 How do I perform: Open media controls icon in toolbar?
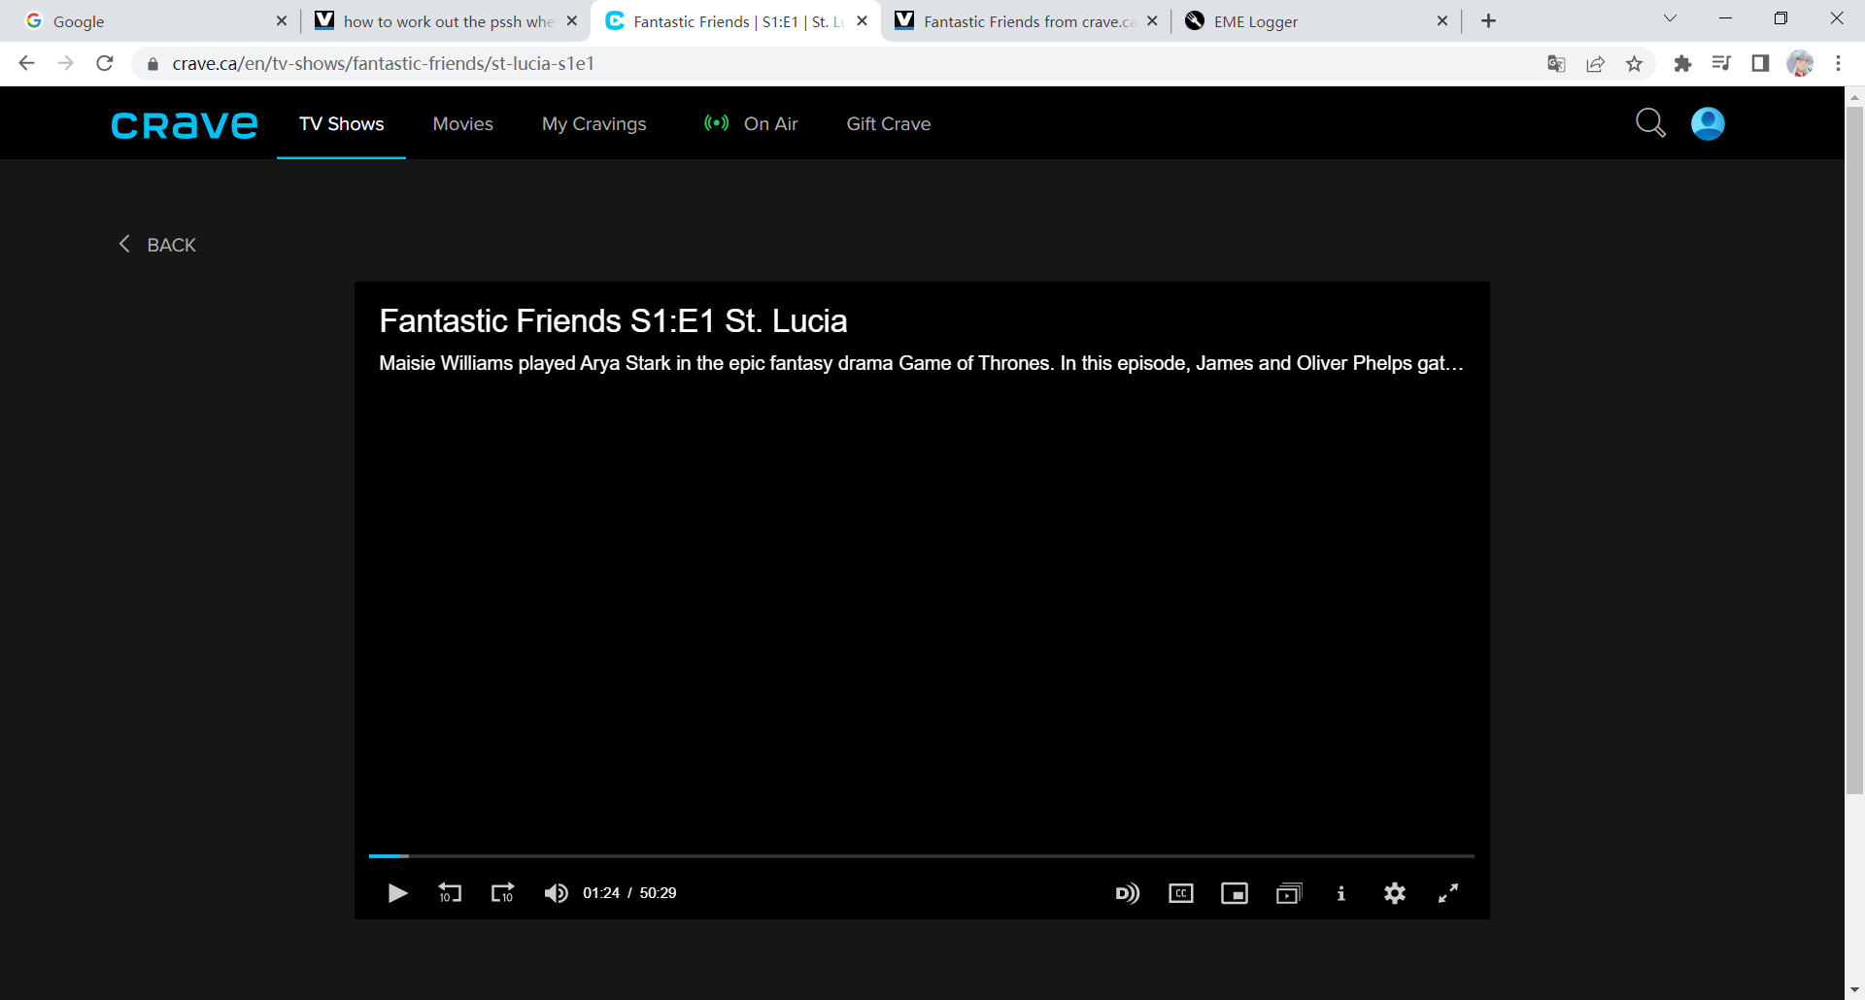coord(1722,64)
